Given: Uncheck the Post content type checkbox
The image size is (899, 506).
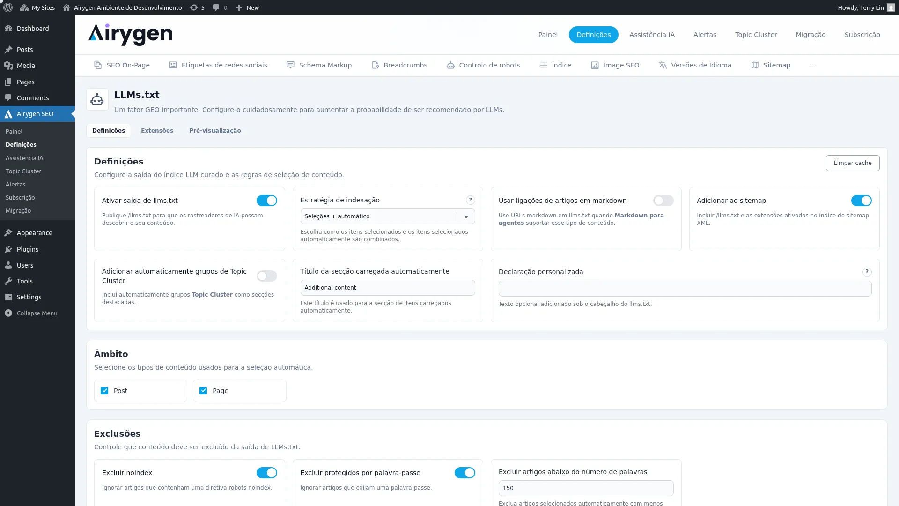Looking at the screenshot, I should [104, 391].
